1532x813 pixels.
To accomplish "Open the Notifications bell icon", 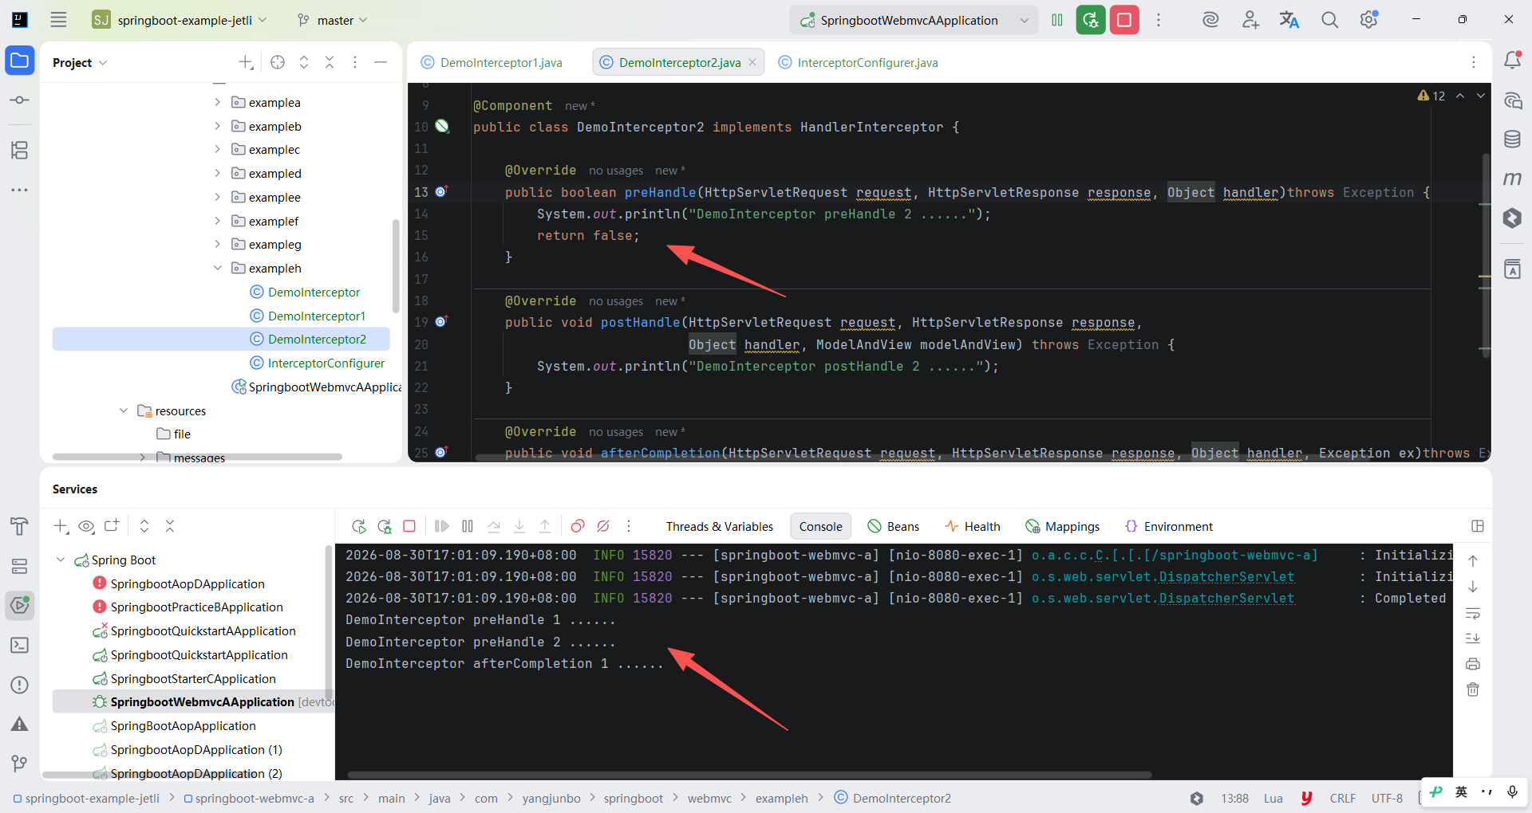I will pos(1512,60).
